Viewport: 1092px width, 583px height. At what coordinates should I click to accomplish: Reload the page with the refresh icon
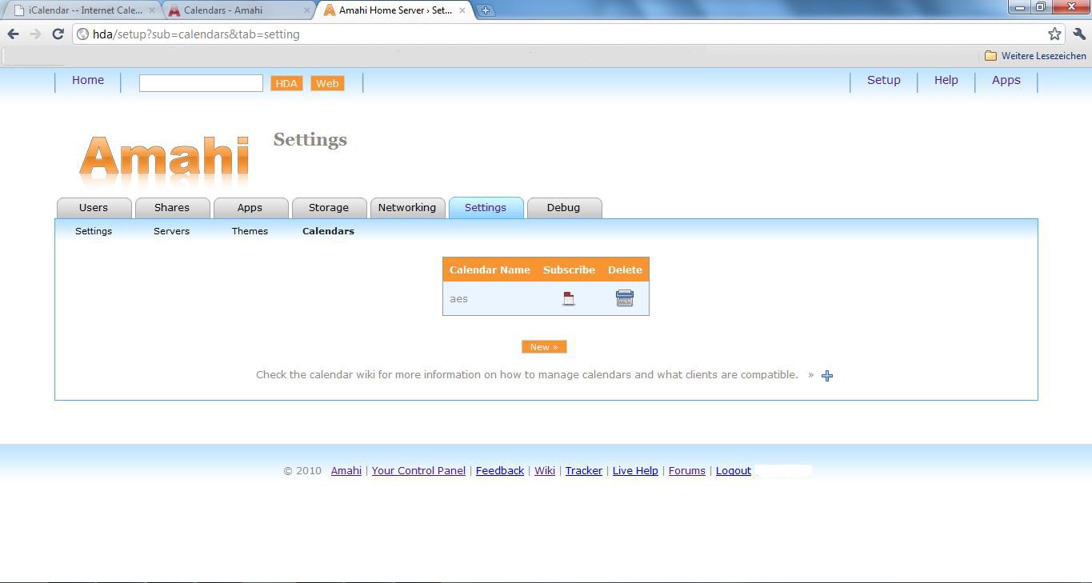58,34
